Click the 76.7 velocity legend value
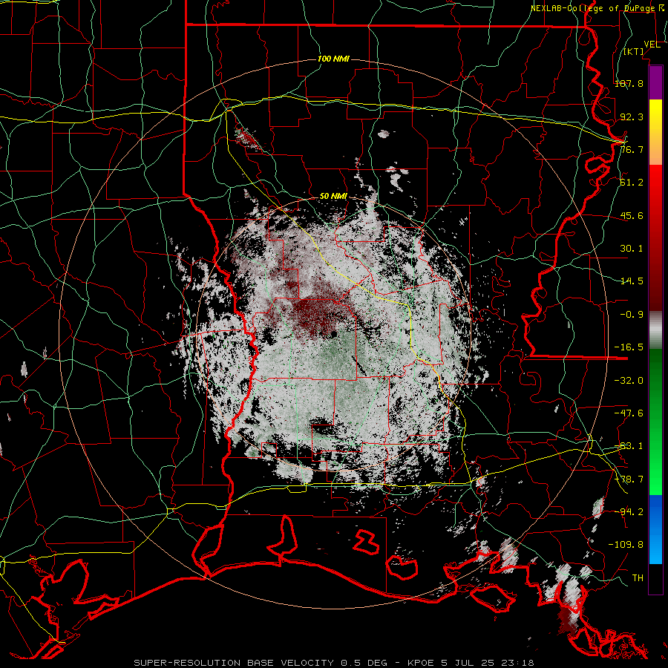 632,149
